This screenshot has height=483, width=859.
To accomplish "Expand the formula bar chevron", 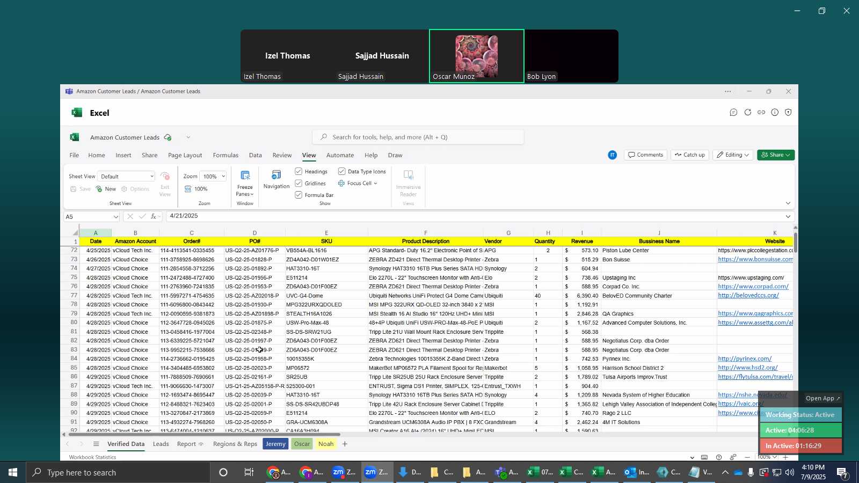I will [x=788, y=217].
